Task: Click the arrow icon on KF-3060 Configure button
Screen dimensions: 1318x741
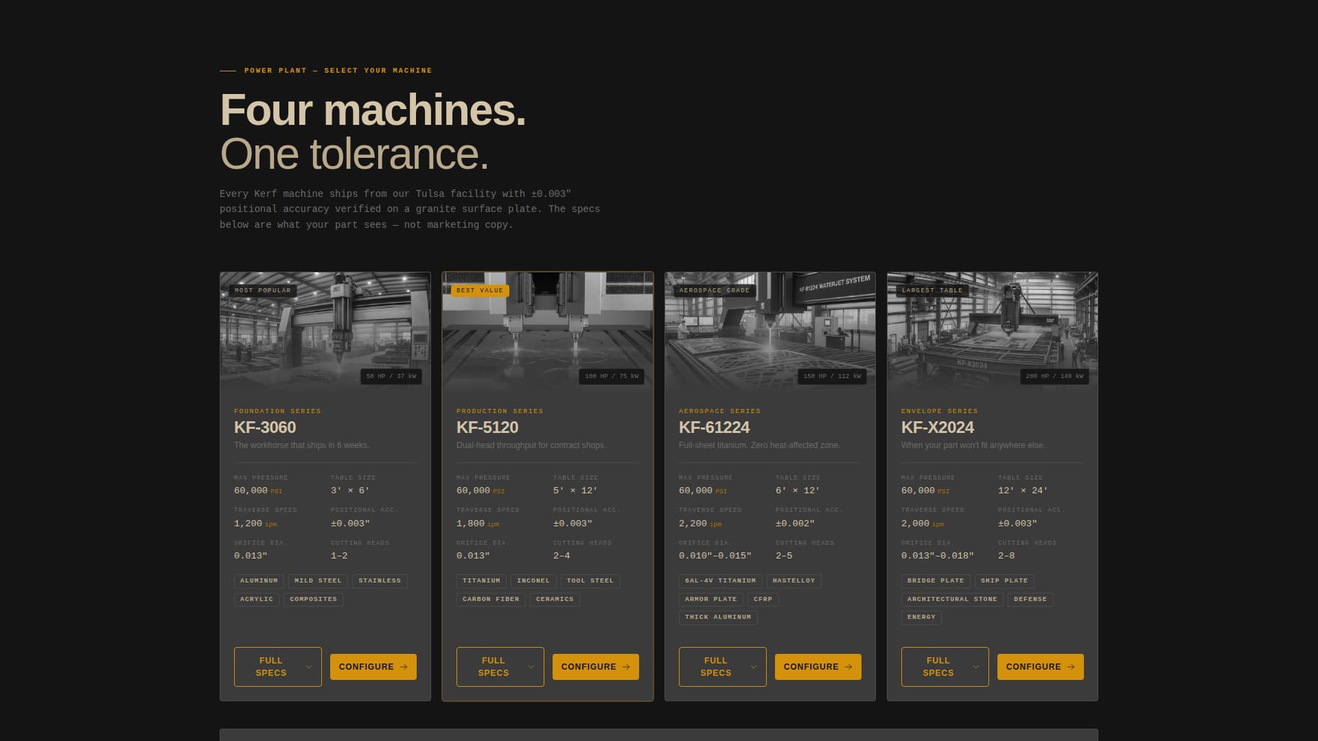Action: [404, 666]
